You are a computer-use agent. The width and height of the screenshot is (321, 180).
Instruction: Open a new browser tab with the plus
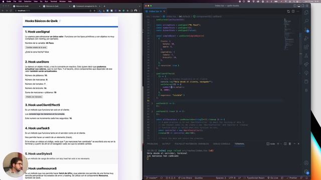pyautogui.click(x=104, y=6)
